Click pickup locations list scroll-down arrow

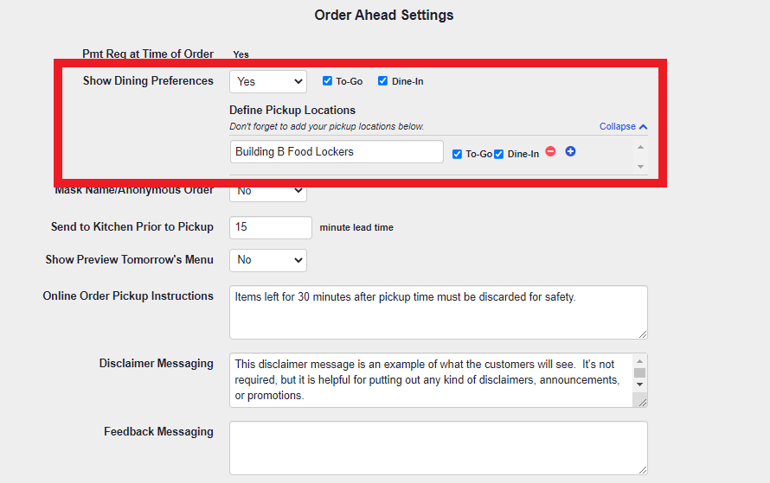[640, 166]
